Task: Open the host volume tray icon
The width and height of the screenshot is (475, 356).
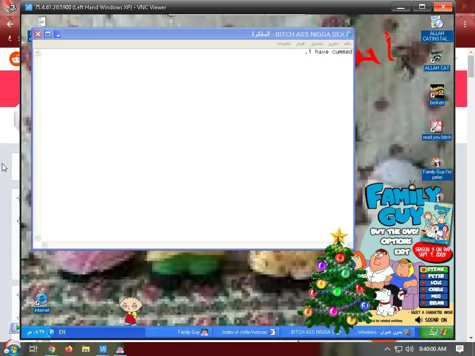Action: click(x=409, y=349)
